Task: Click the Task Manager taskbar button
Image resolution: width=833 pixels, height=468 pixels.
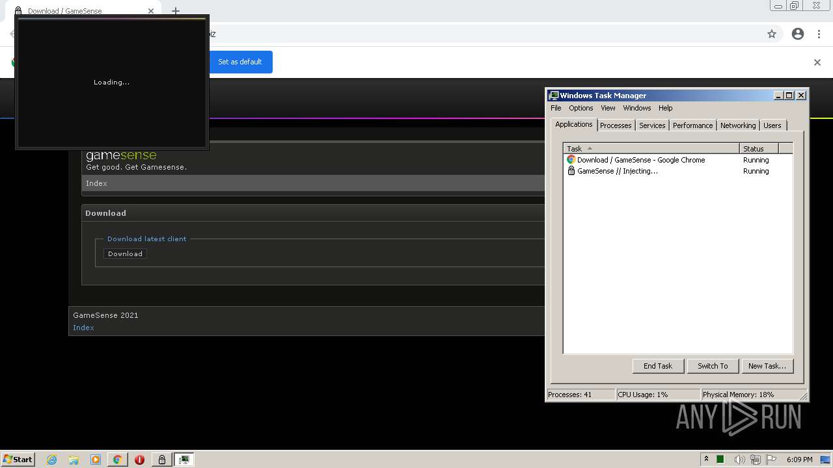Action: (x=184, y=460)
